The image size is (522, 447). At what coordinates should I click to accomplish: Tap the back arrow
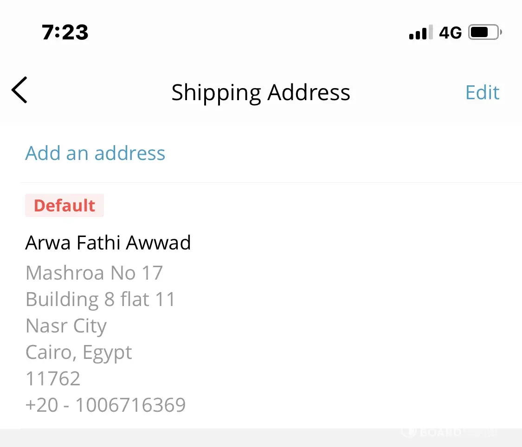point(19,90)
